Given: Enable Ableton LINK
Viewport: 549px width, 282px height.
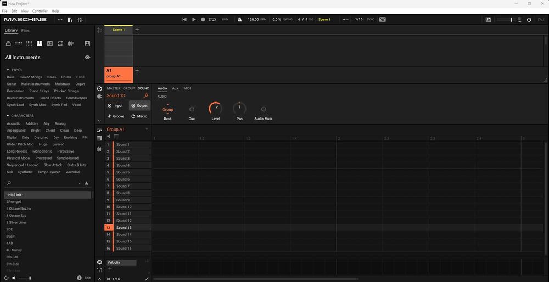Looking at the screenshot, I should click(225, 20).
